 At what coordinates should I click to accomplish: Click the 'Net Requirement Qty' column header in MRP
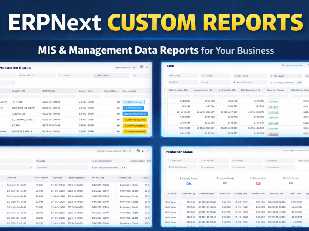click(251, 90)
